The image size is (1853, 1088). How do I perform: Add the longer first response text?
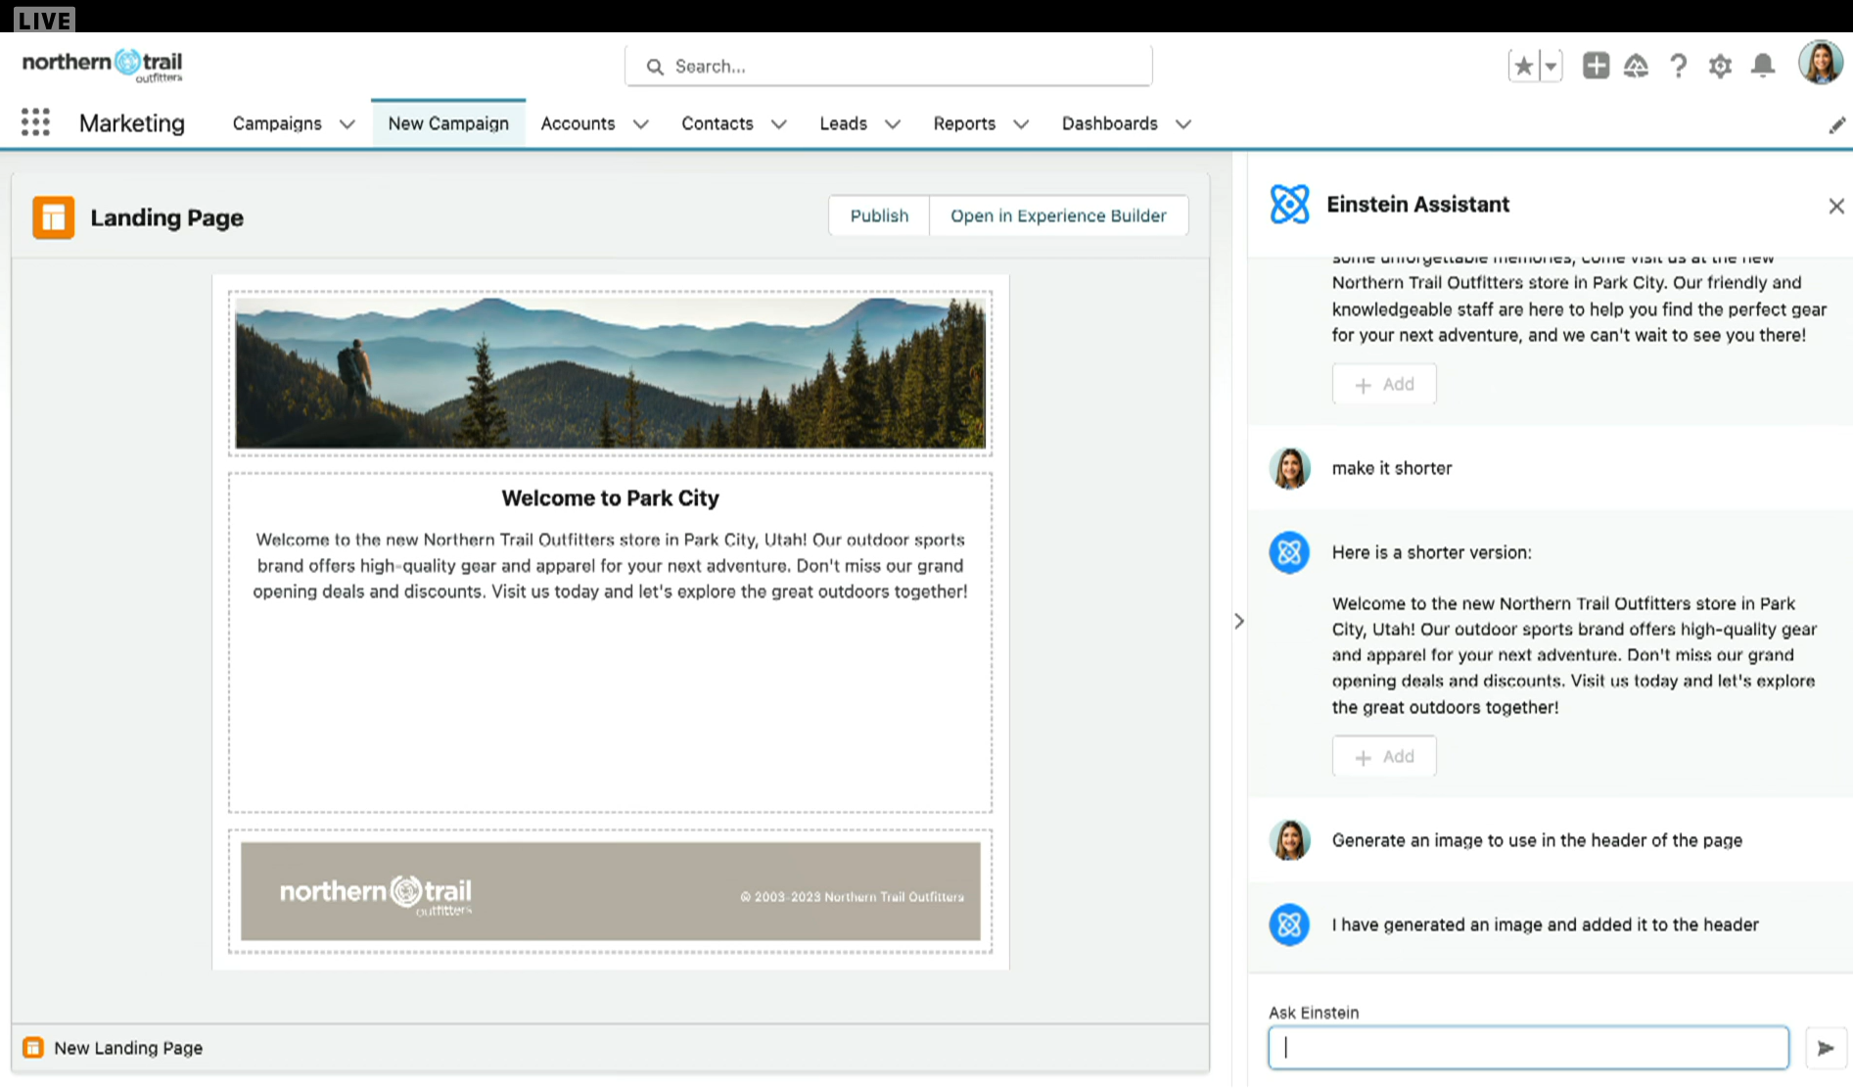coord(1384,384)
